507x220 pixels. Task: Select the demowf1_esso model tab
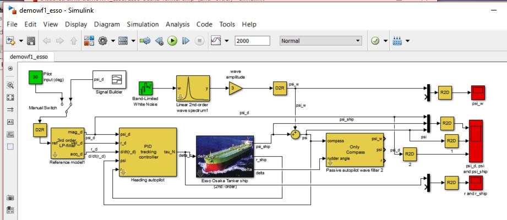(29, 57)
